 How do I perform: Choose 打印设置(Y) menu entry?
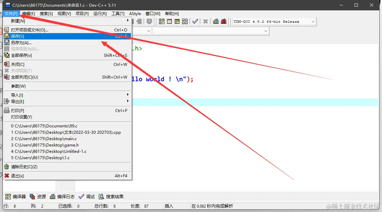pos(67,117)
